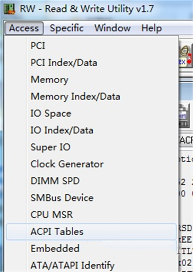Viewport: 193px width, 272px height.
Task: Open Memory Index/Data access
Action: pyautogui.click(x=75, y=96)
